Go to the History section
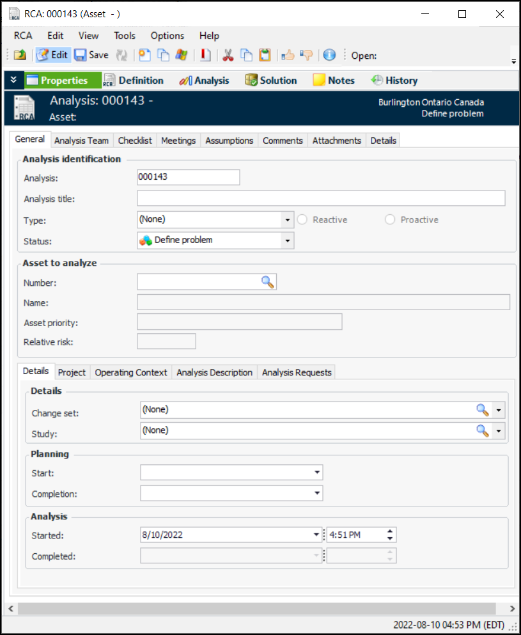 point(394,81)
